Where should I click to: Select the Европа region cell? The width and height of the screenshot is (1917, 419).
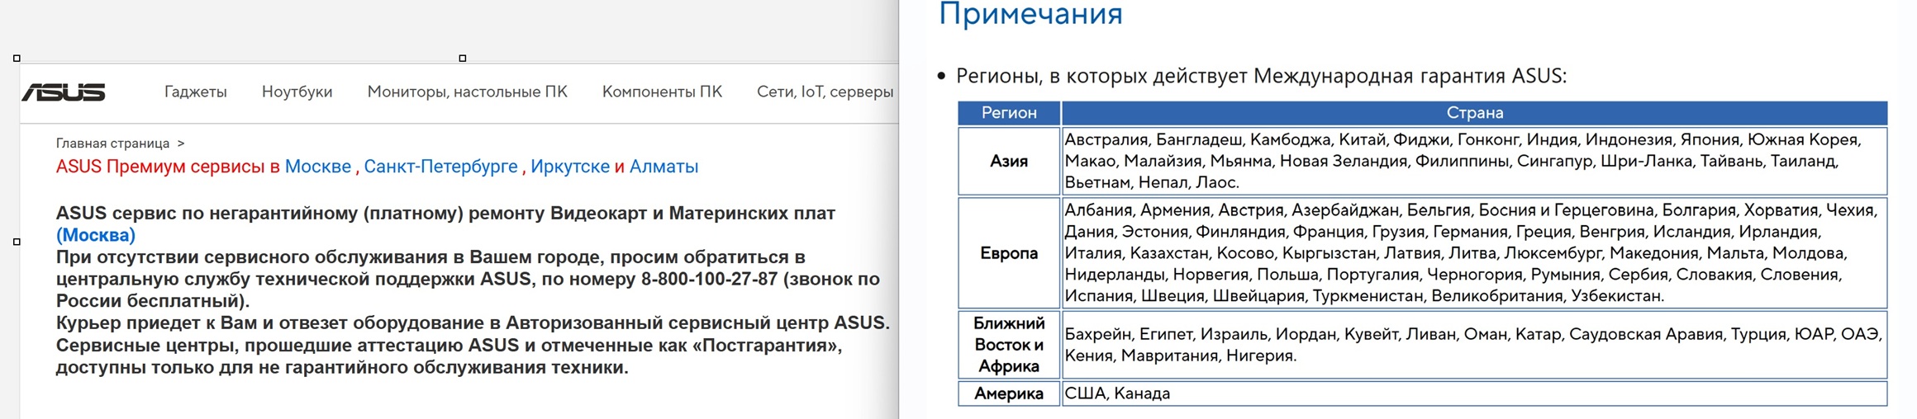(x=1009, y=253)
